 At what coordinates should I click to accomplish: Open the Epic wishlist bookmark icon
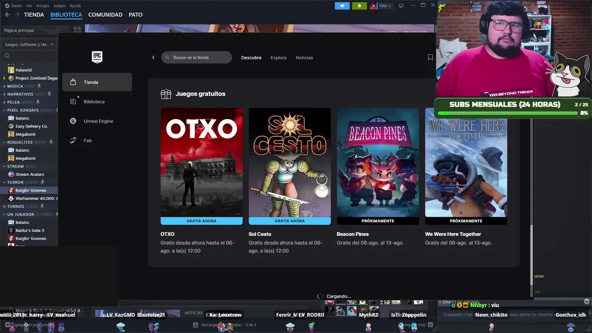tap(430, 57)
